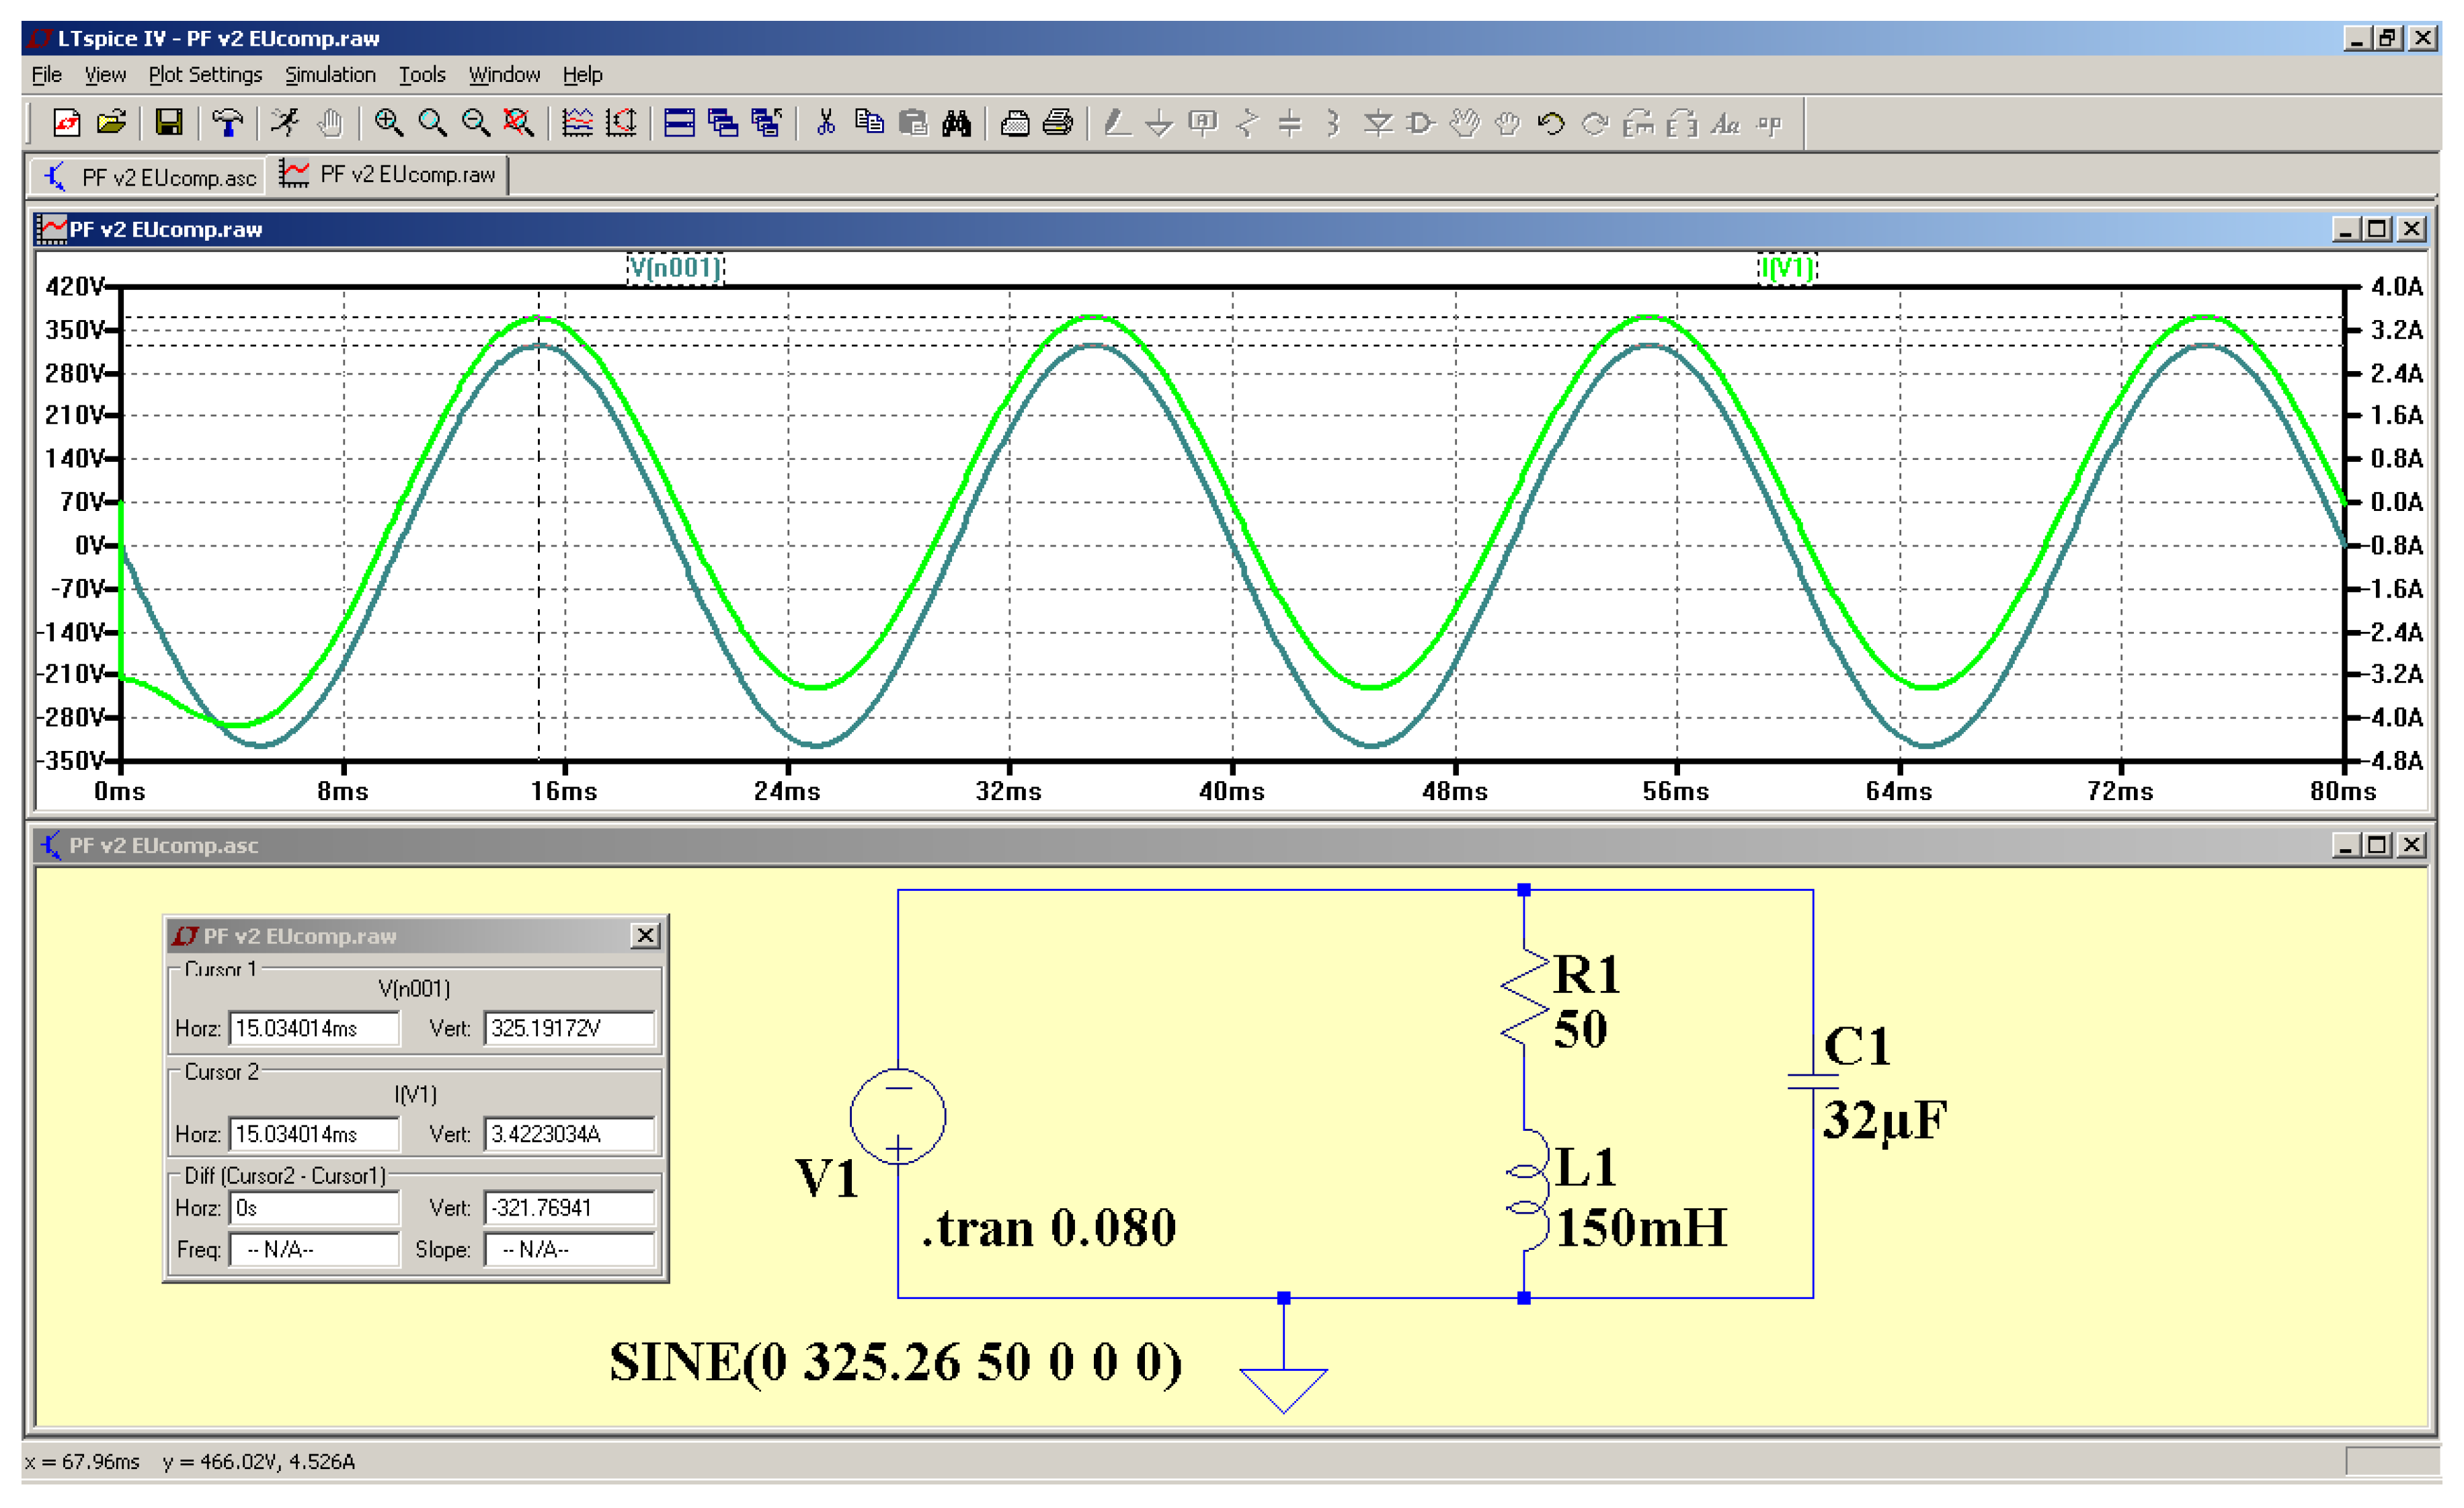
Task: Open the File menu
Action: click(x=47, y=75)
